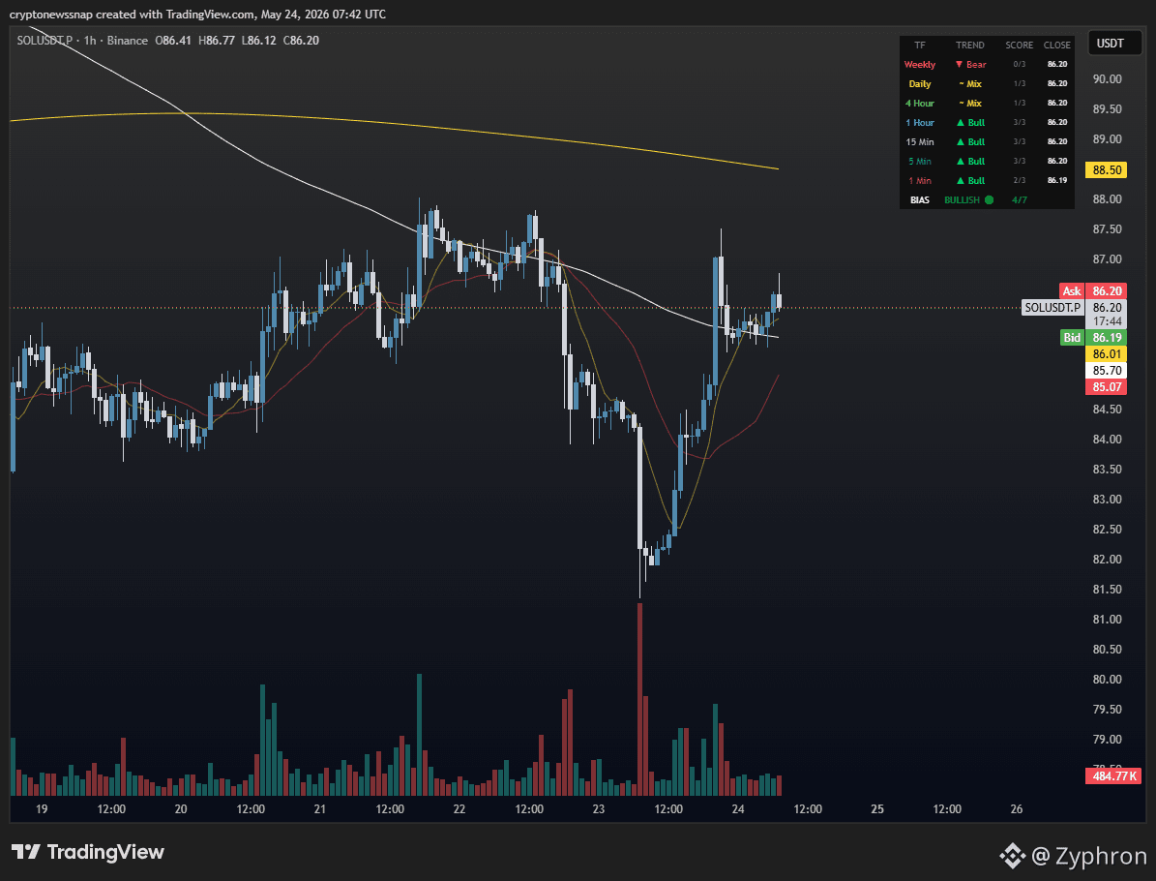
Task: Select the 5 Min timeframe row label
Action: pyautogui.click(x=919, y=161)
